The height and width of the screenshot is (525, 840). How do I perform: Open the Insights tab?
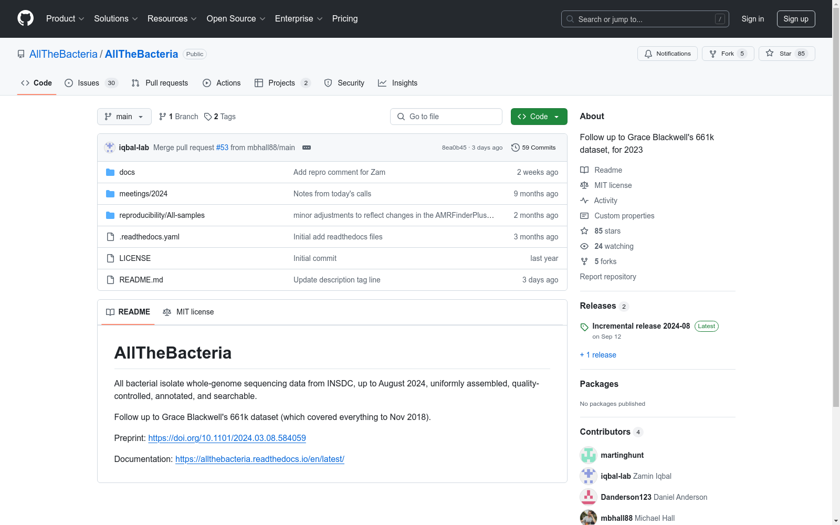pos(398,83)
